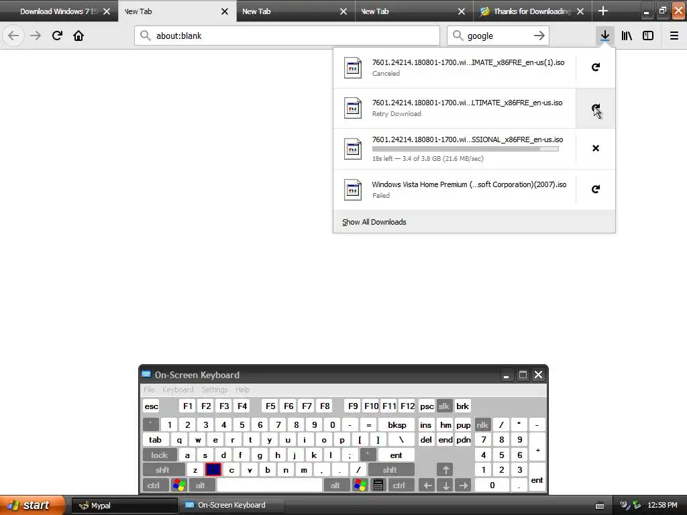Open the On-Screen Keyboard Help menu
This screenshot has height=515, width=687.
point(242,390)
